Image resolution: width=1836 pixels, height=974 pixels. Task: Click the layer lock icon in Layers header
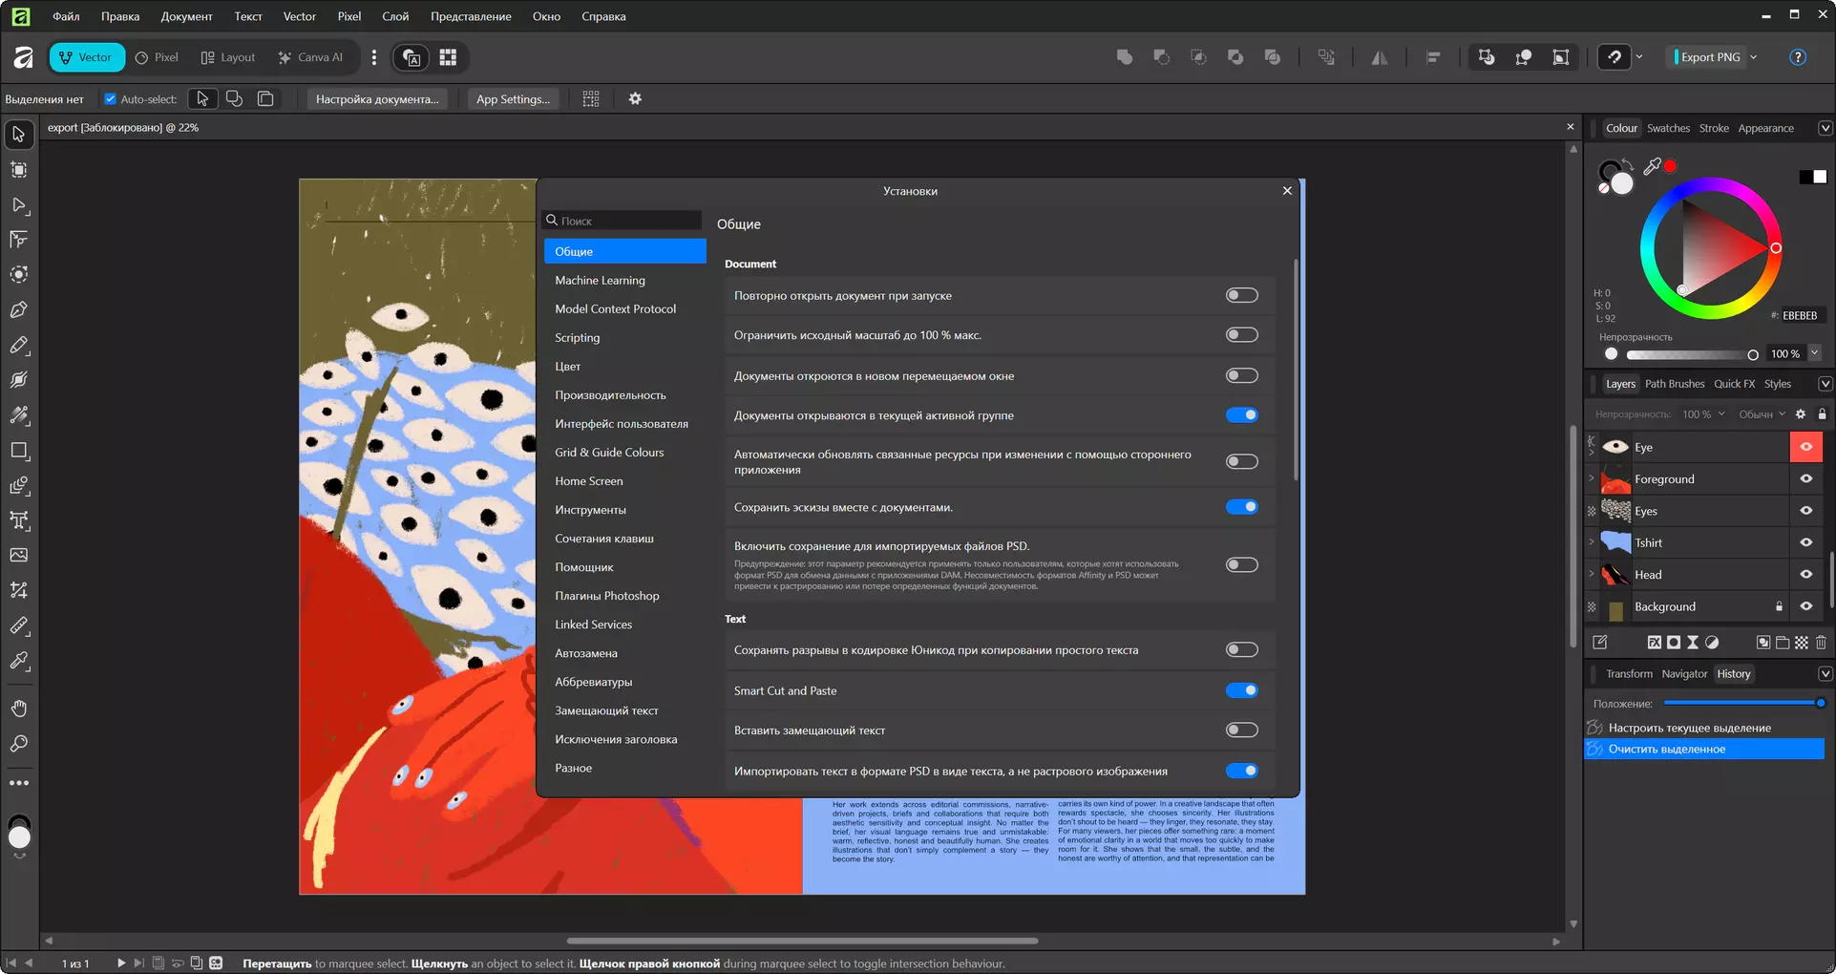point(1822,414)
